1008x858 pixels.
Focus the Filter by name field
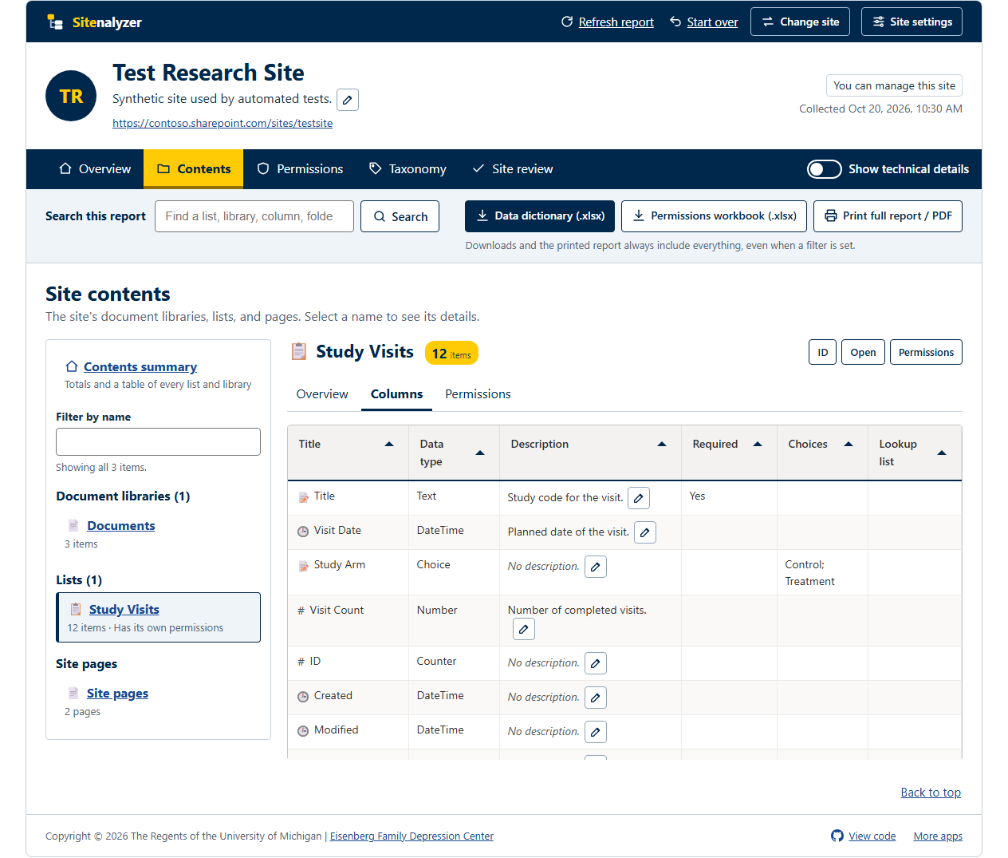[158, 441]
